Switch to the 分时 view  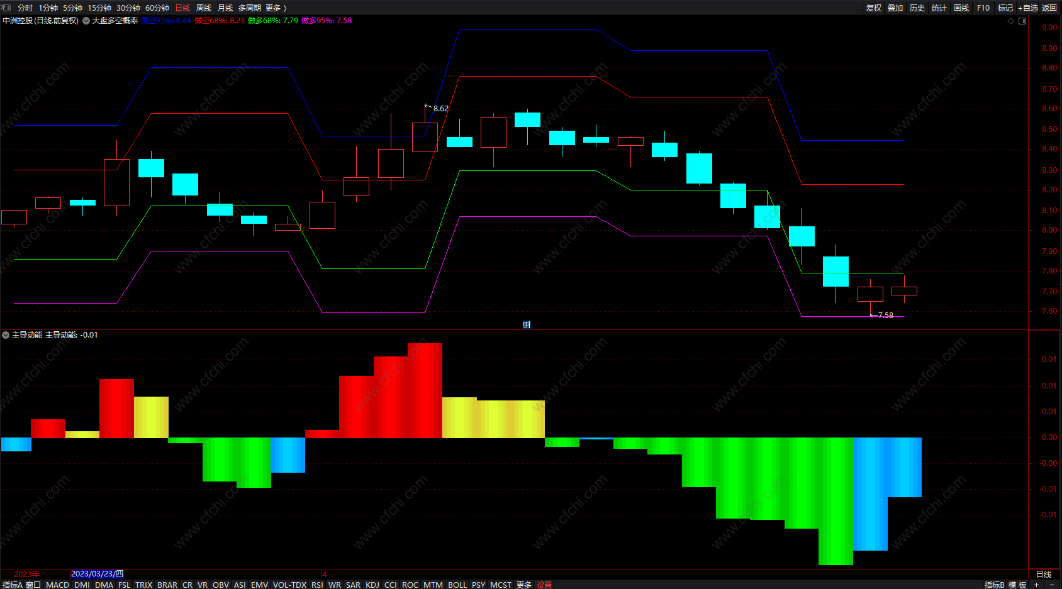(25, 8)
